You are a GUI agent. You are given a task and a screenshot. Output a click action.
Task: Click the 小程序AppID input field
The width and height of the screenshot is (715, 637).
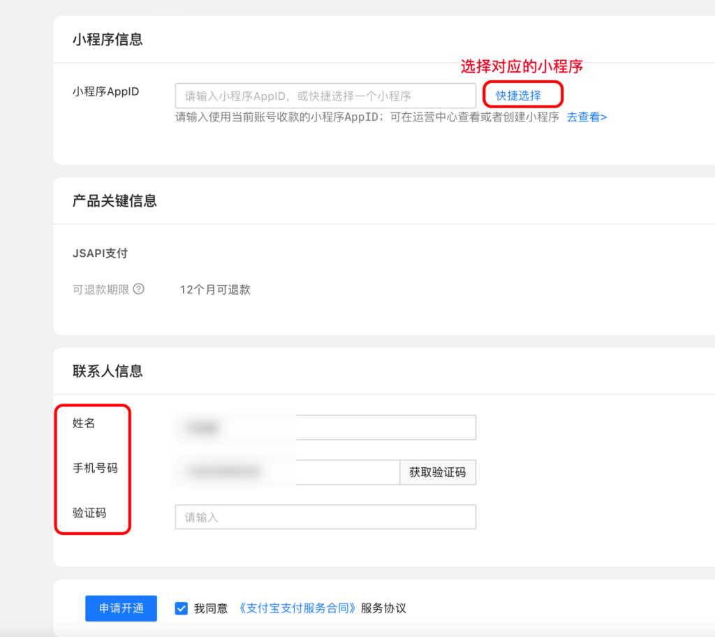(x=325, y=95)
